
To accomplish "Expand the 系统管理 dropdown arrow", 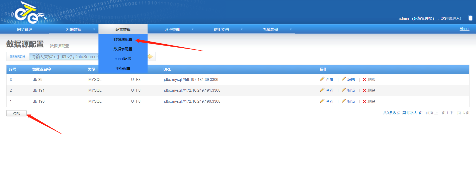I will click(291, 29).
